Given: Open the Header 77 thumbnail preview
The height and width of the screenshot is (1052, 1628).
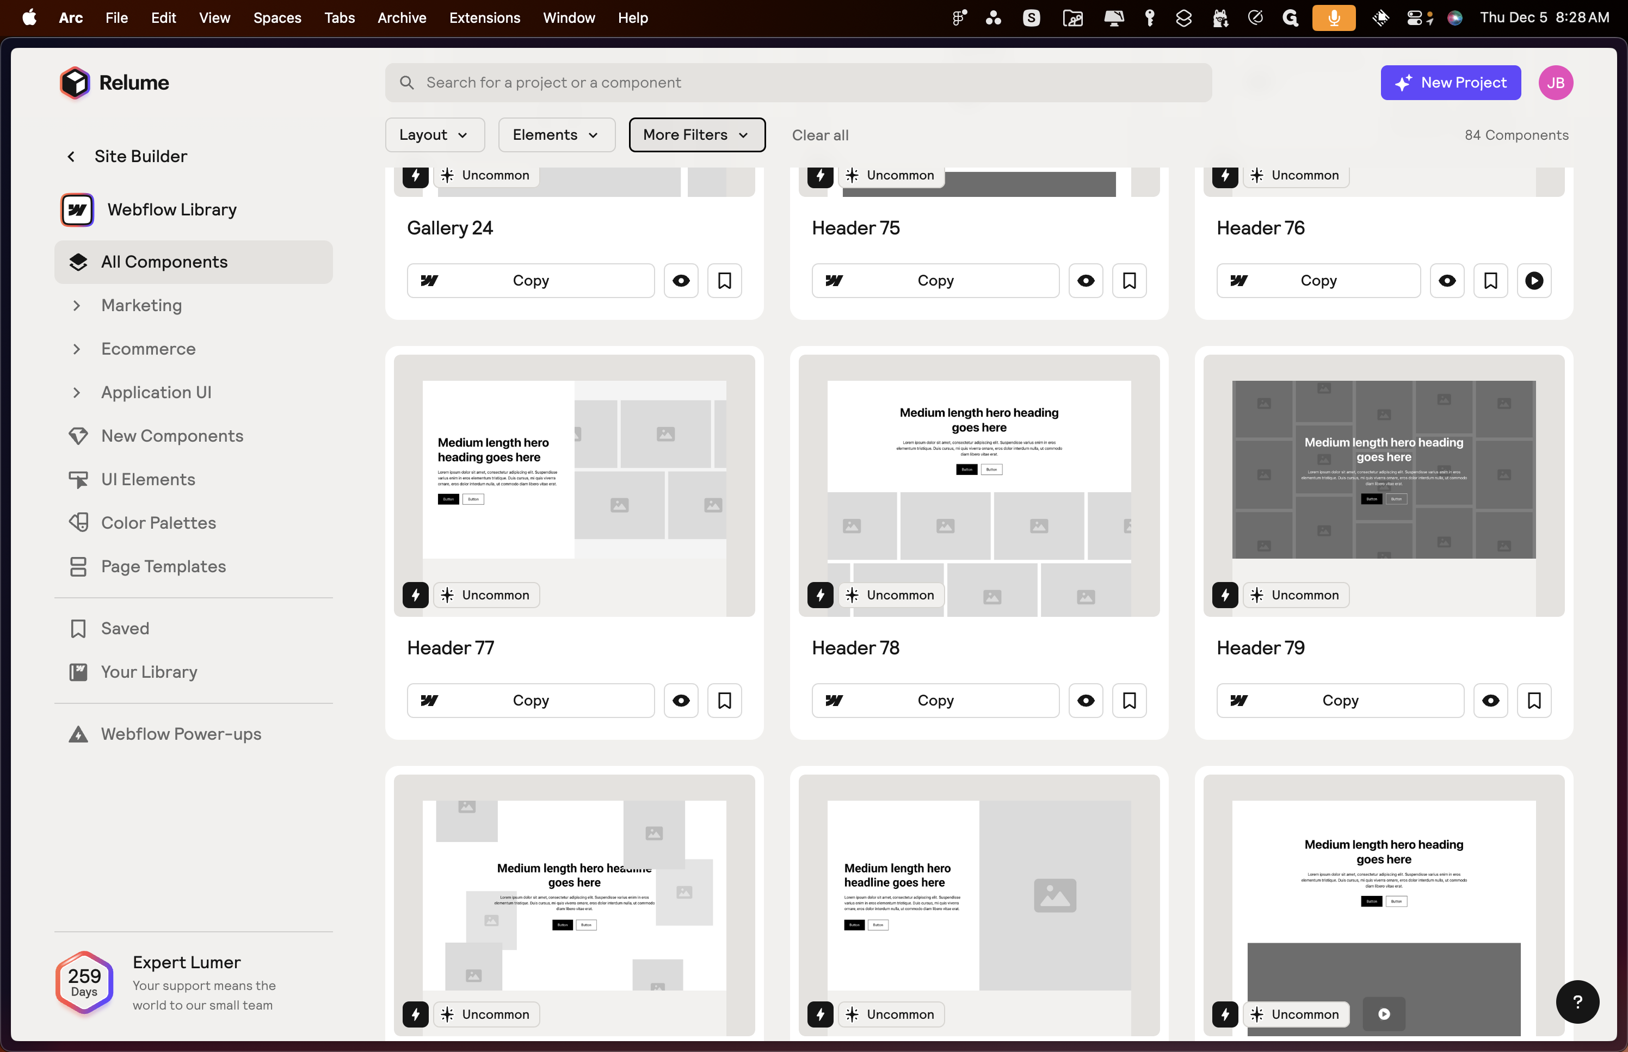Looking at the screenshot, I should pos(574,485).
